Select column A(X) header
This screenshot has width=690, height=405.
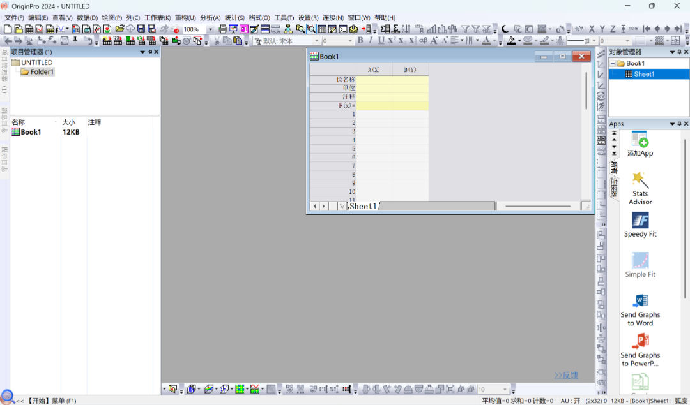pyautogui.click(x=374, y=70)
